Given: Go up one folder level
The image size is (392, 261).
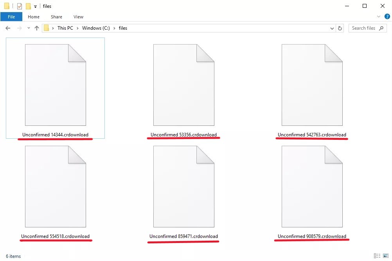Looking at the screenshot, I should [37, 28].
